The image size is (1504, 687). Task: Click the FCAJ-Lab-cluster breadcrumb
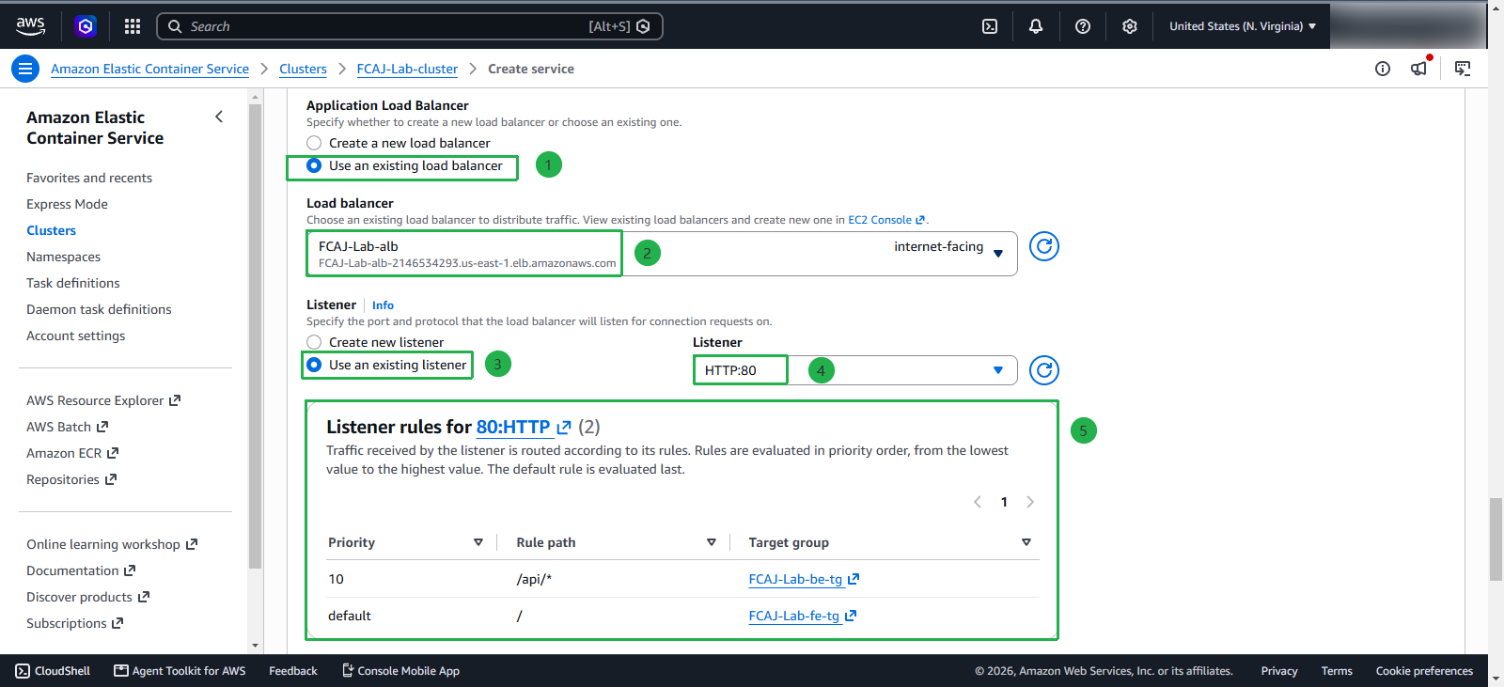(407, 69)
